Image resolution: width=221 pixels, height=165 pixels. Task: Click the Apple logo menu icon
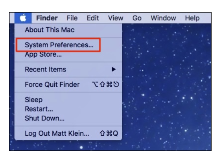pos(23,18)
